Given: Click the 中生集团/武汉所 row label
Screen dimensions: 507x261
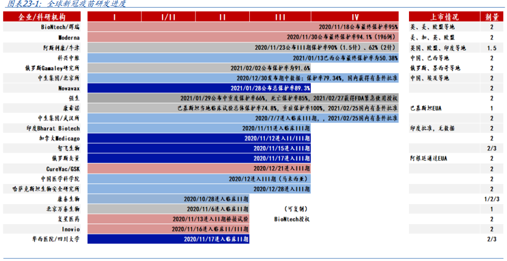Looking at the screenshot, I should (58, 119).
